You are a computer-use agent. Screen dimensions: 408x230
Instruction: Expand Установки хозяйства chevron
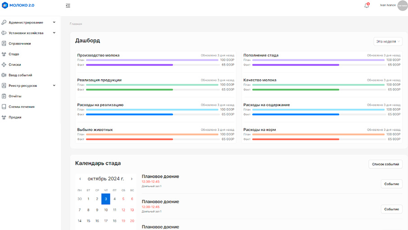(54, 33)
